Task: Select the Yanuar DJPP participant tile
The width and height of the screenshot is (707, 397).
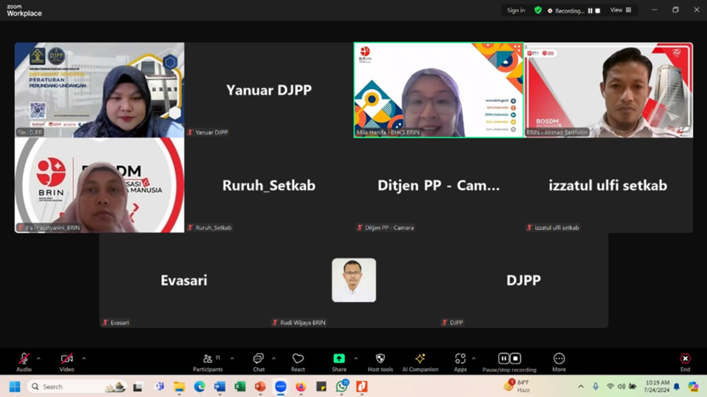Action: [x=269, y=90]
